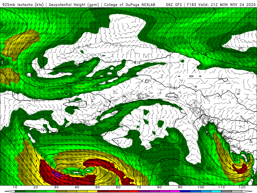Click the dark green 10-15 kt color swatch
257x193 pixels.
click(20, 191)
